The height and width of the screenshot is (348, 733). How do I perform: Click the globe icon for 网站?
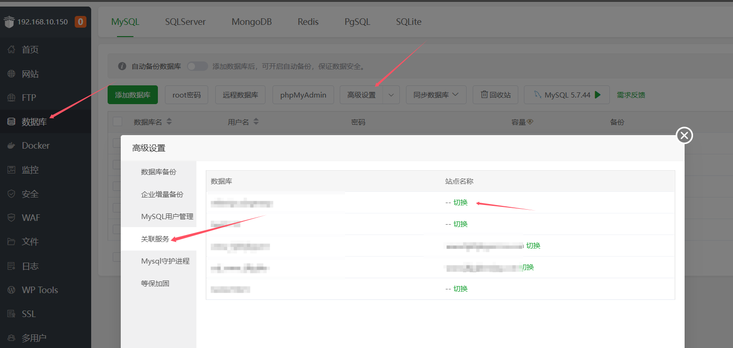pos(11,74)
